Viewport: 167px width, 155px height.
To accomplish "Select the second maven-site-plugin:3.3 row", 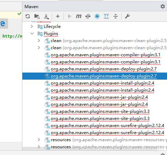I will (95, 119).
